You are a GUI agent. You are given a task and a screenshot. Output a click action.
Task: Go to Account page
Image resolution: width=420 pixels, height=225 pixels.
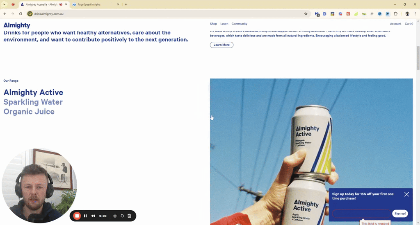point(396,24)
